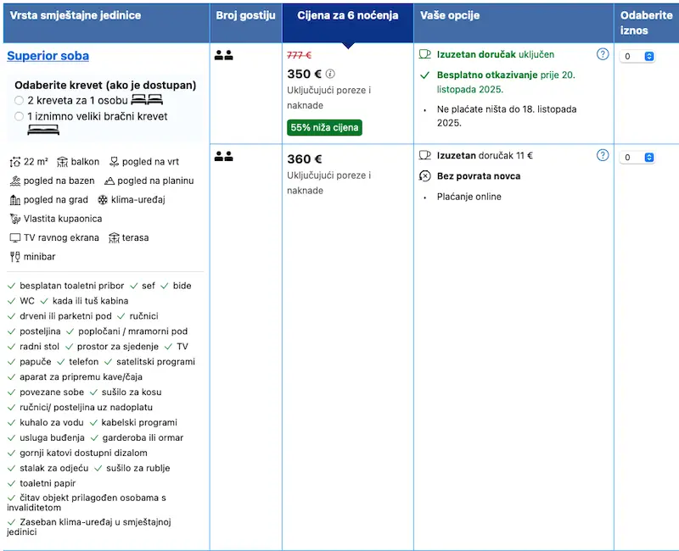Image resolution: width=679 pixels, height=551 pixels.
Task: Click the Plaćanje online text
Action: tap(469, 197)
